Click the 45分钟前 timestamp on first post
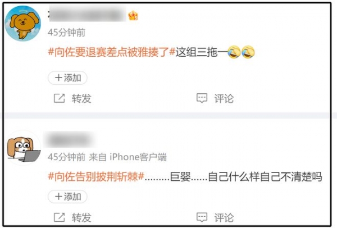 (x=67, y=33)
